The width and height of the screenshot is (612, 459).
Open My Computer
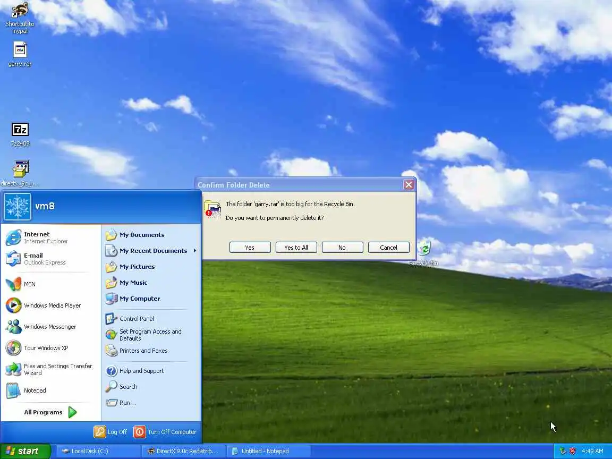click(x=151, y=299)
